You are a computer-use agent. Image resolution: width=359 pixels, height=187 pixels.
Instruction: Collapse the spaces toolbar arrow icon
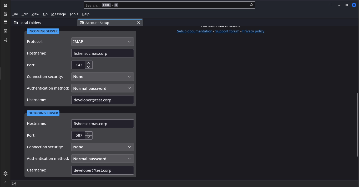tap(6, 182)
